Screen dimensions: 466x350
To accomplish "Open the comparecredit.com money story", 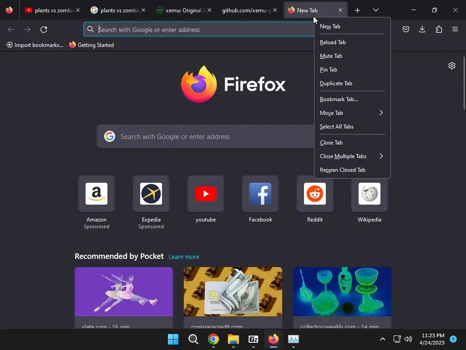I will coord(233,298).
